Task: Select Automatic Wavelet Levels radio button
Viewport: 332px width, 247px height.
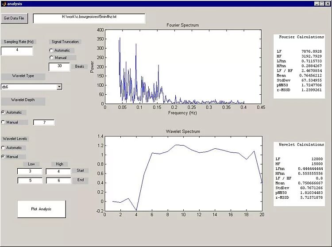Action: coord(3,148)
